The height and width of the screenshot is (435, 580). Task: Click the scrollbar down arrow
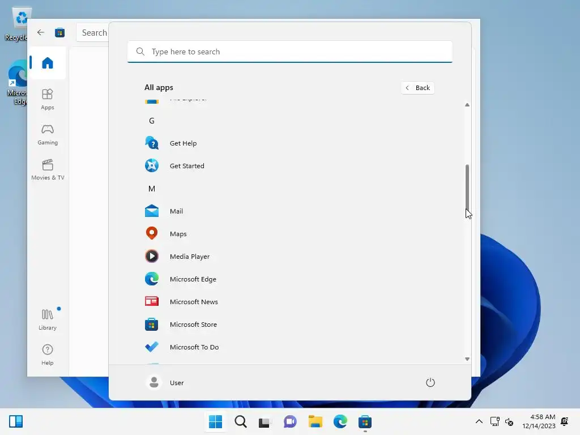(467, 359)
